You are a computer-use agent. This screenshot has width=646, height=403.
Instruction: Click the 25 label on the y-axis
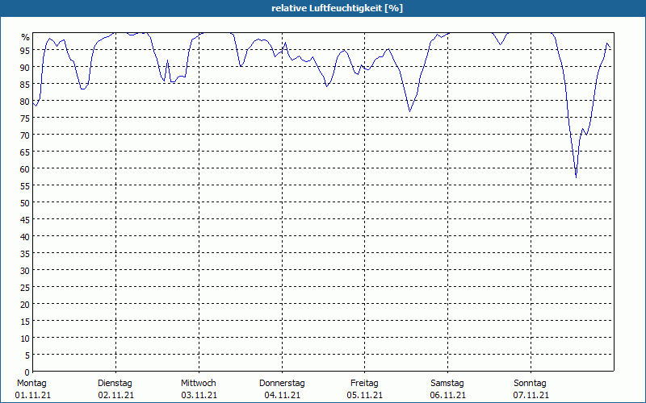click(x=25, y=288)
